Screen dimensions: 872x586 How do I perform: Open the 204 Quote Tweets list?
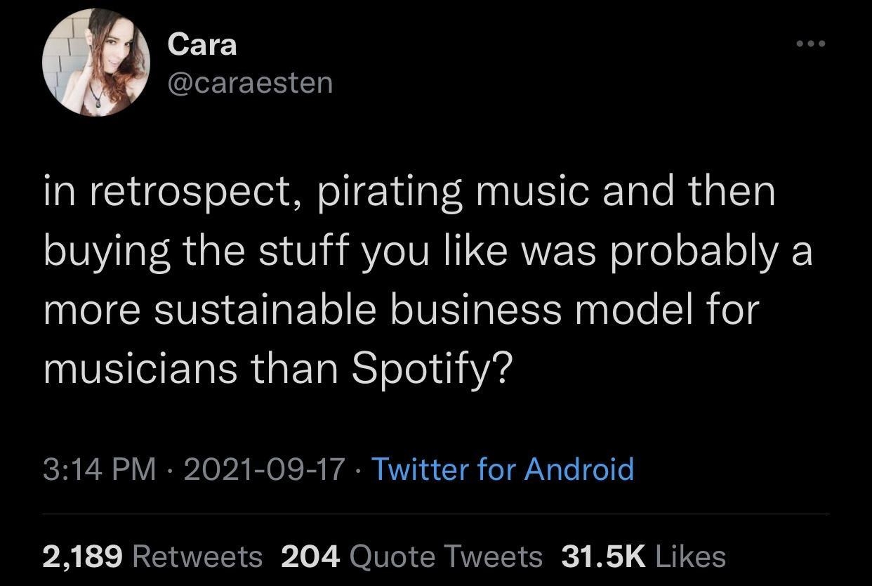411,556
